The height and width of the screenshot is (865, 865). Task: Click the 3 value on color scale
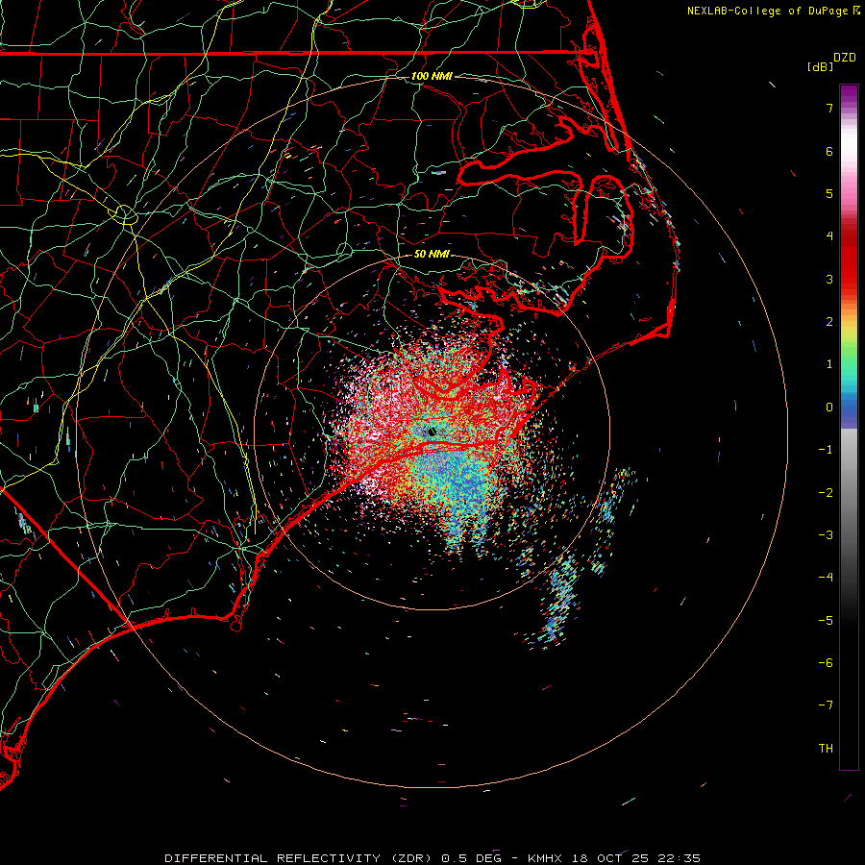829,279
